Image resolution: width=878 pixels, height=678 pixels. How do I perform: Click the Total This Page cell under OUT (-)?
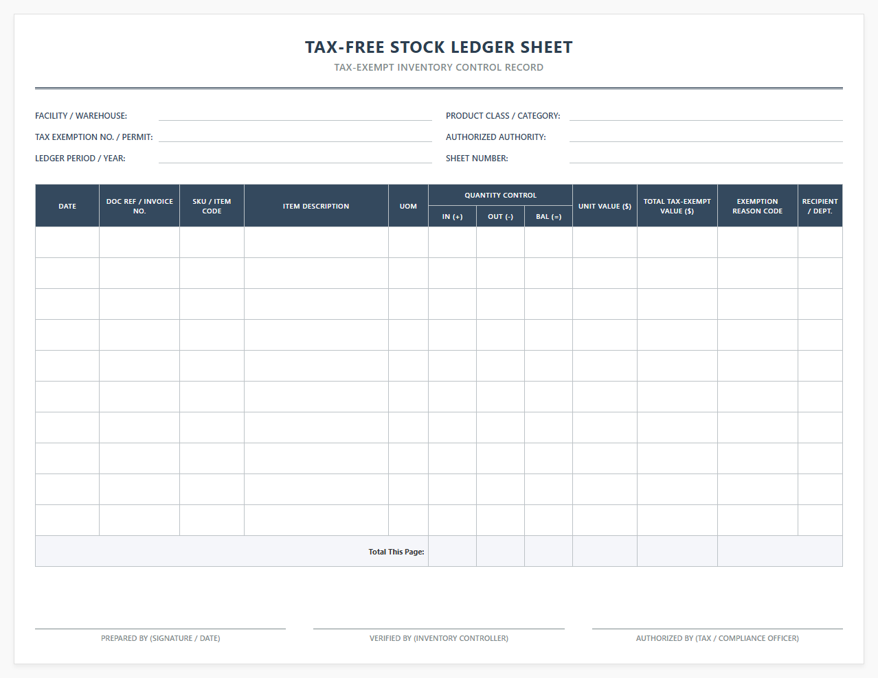(500, 551)
